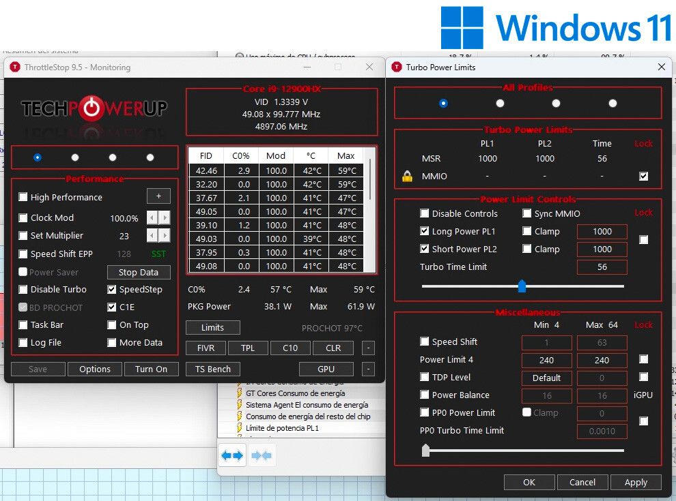Decrease Set Multiplier with left arrow
Screen dimensions: 676x501
[152, 235]
